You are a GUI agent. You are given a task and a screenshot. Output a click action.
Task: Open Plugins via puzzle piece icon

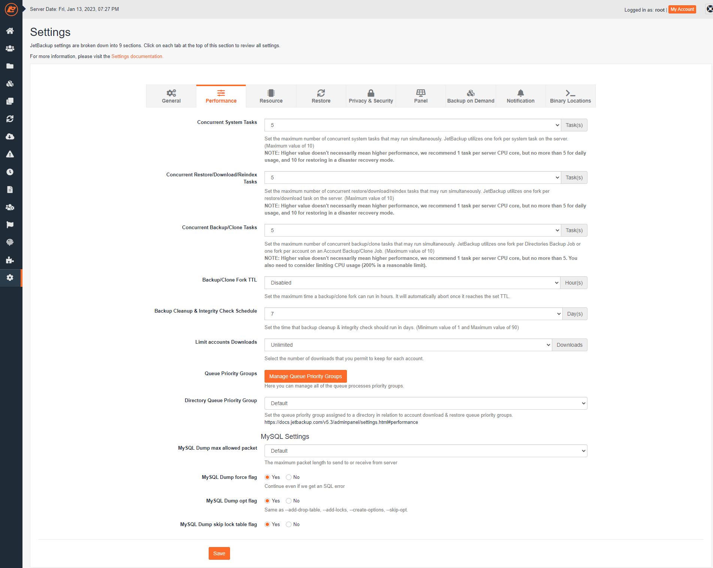tap(10, 260)
